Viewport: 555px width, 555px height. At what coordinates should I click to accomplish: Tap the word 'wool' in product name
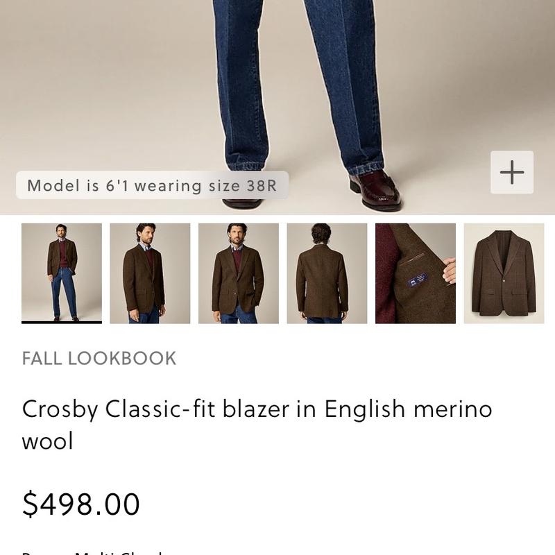tap(47, 441)
